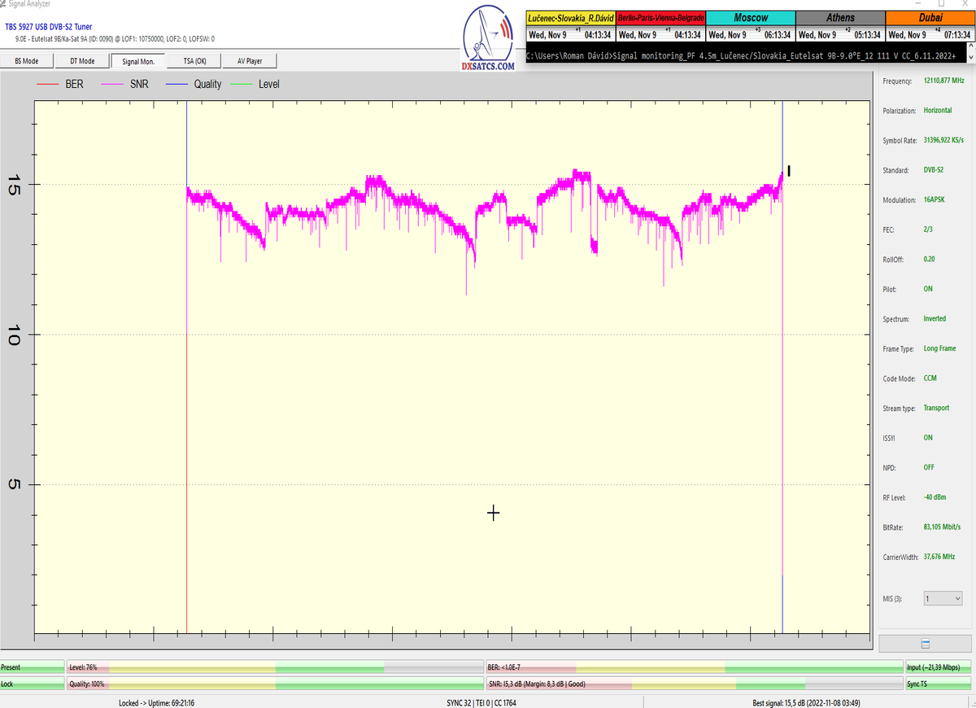Click the Signal Analyzer title bar icon
Screen dimensions: 976x708
(x=4, y=4)
